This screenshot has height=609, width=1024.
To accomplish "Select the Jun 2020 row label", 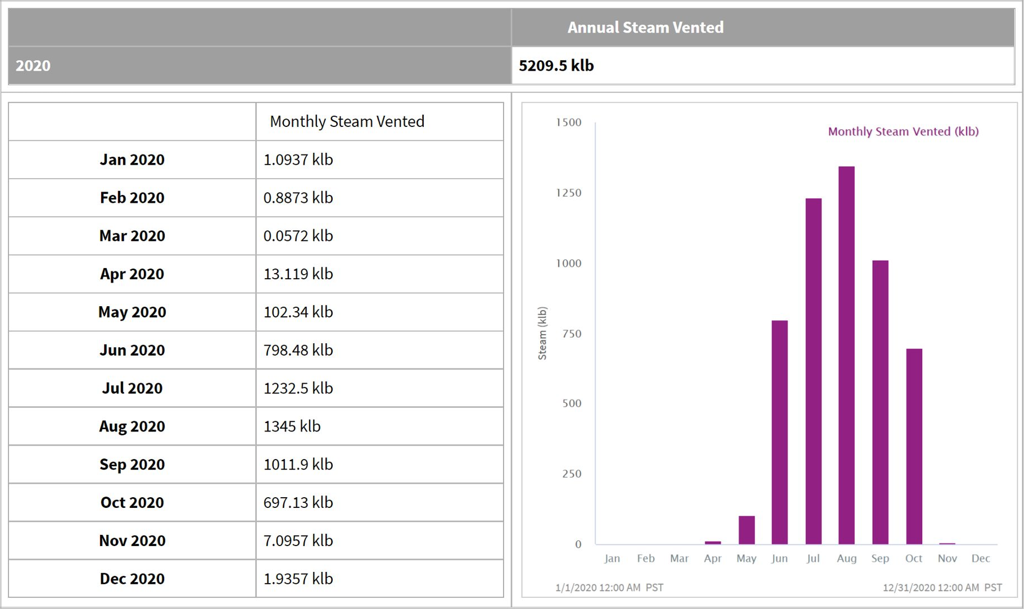I will tap(132, 350).
